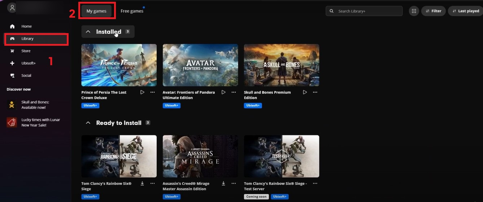The height and width of the screenshot is (202, 483).
Task: Click Ubisoft+ badge under Prince of Persia
Action: pyautogui.click(x=90, y=106)
